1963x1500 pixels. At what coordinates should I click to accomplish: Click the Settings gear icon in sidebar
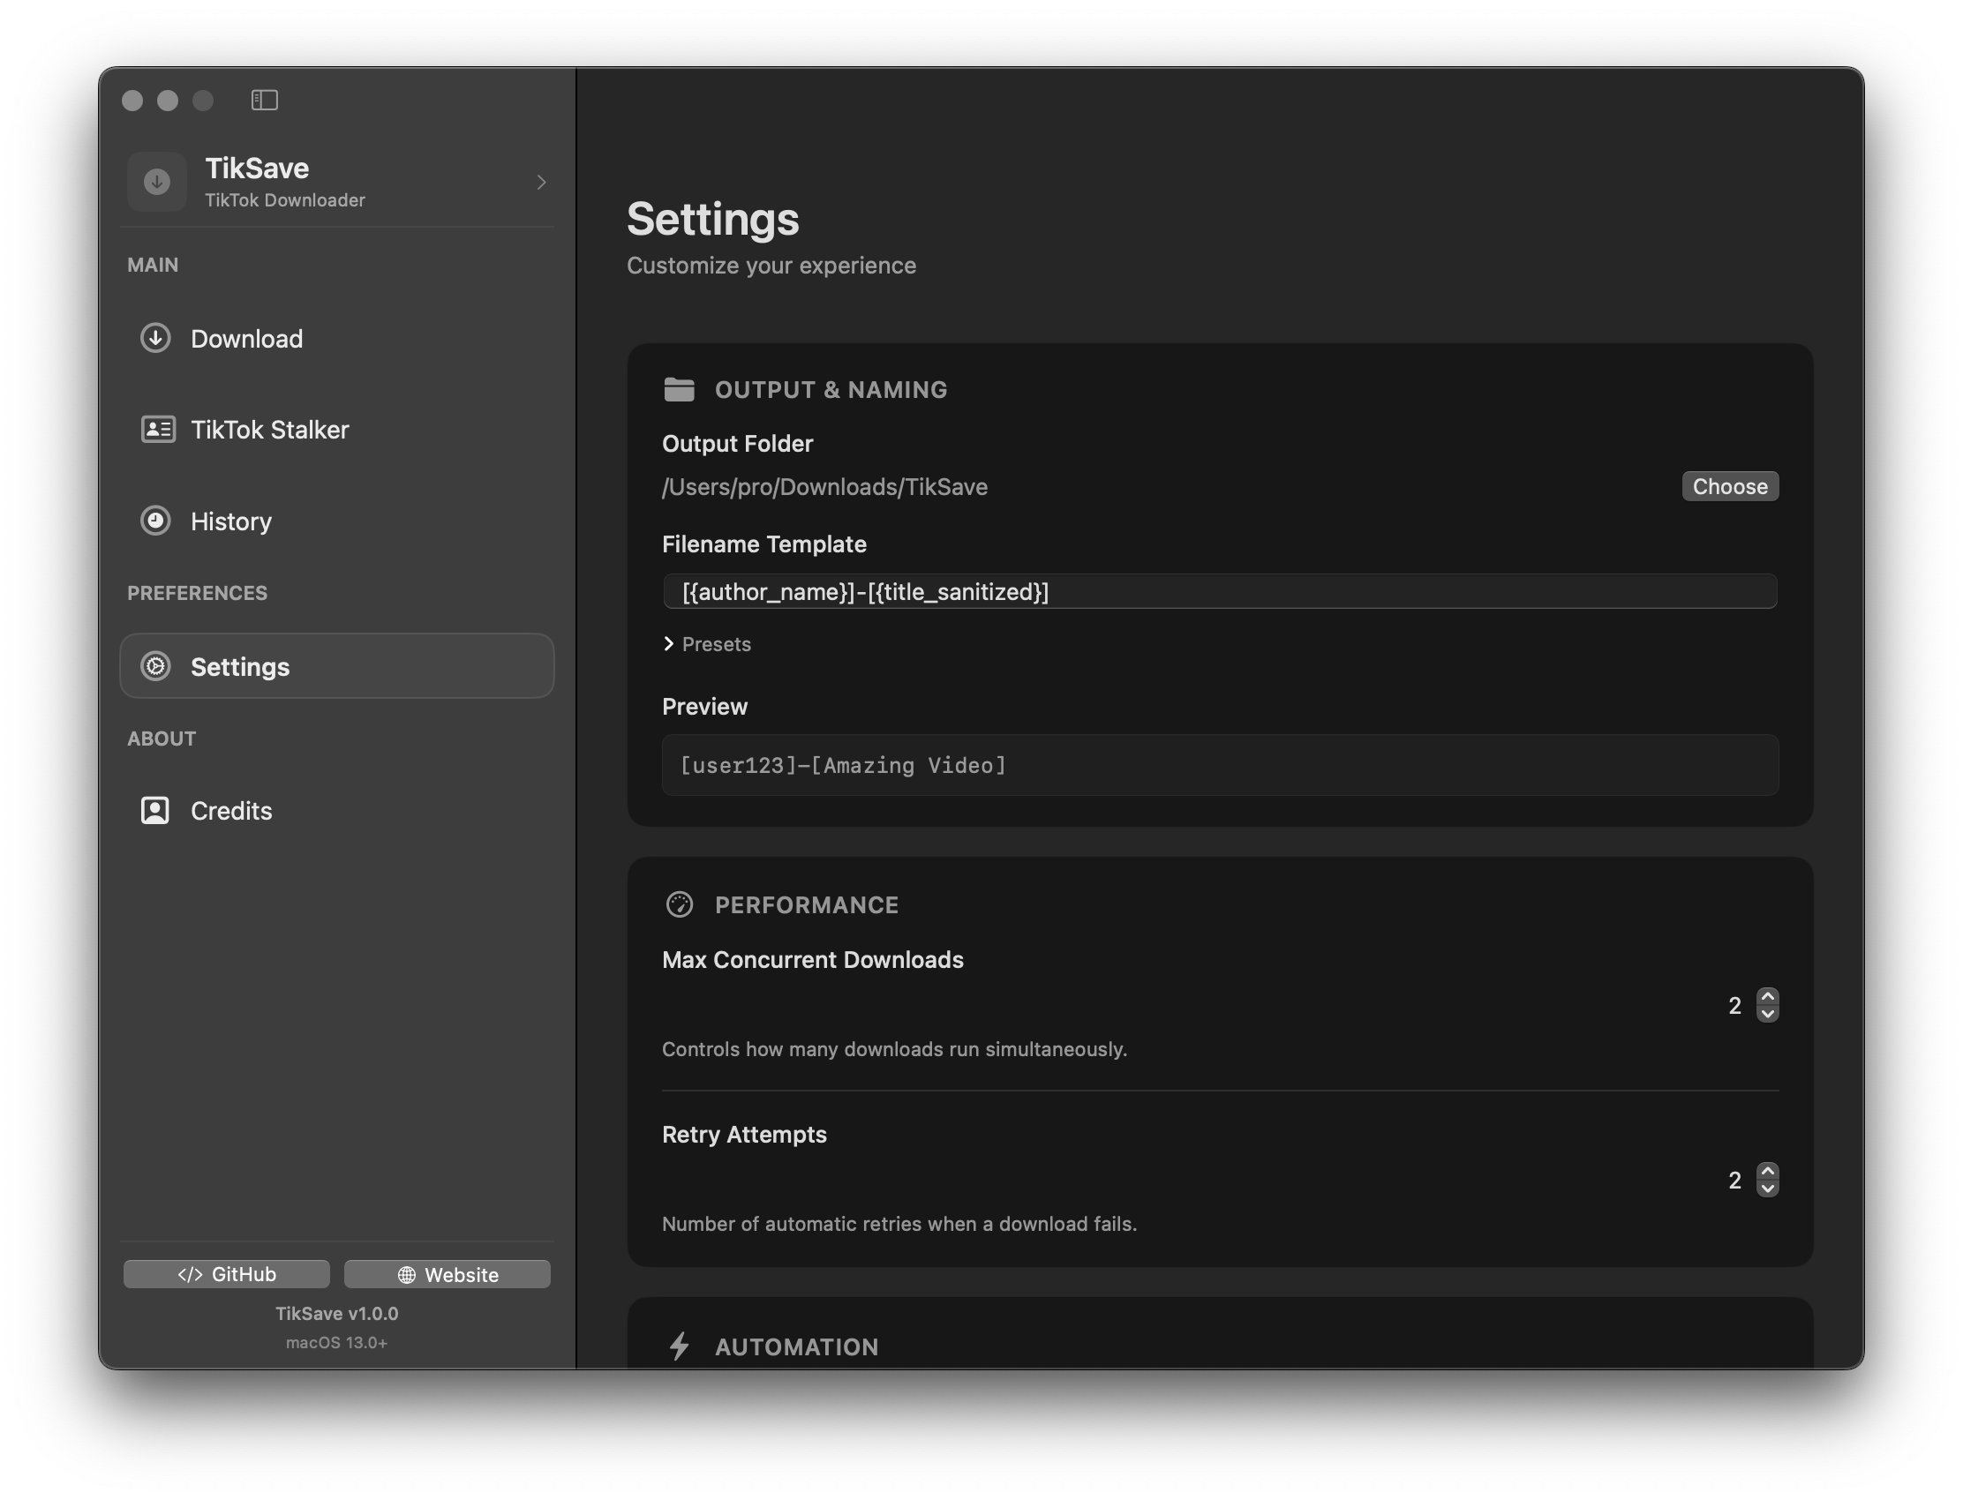[155, 666]
